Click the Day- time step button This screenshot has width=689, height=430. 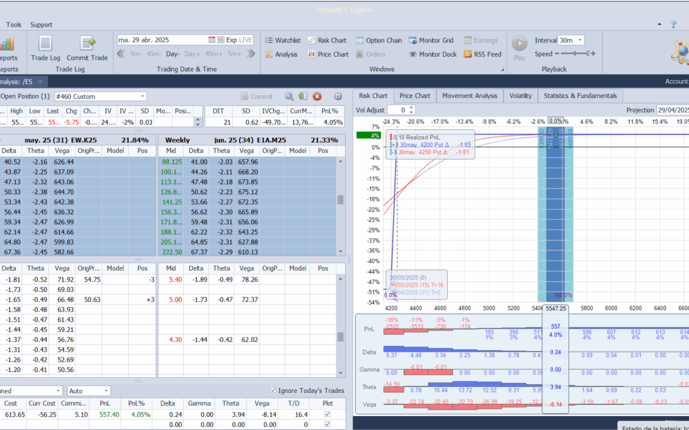coord(173,54)
